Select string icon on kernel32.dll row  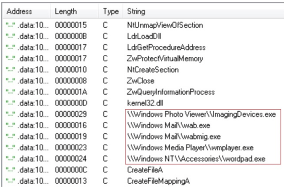click(10, 103)
